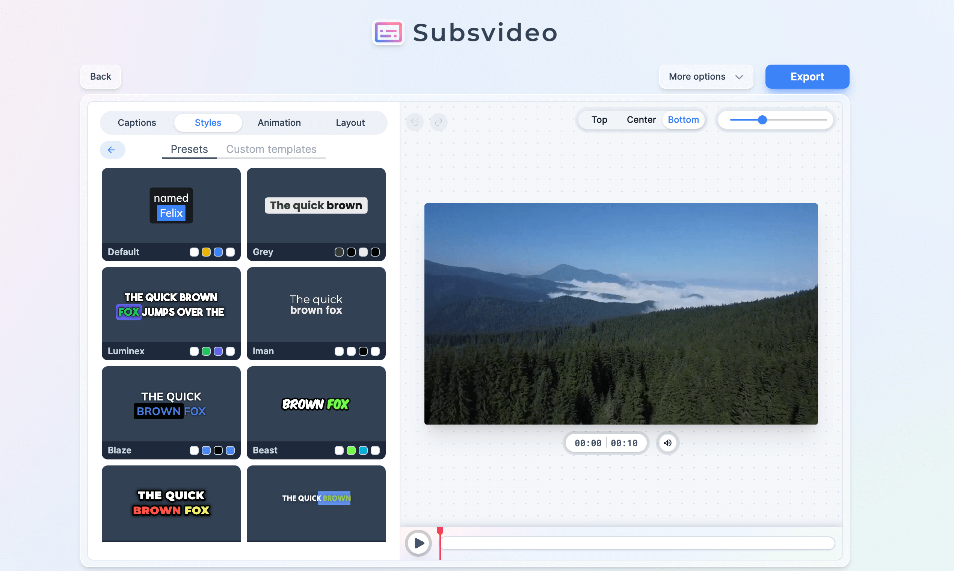This screenshot has height=571, width=954.
Task: Click the Export button
Action: point(807,77)
